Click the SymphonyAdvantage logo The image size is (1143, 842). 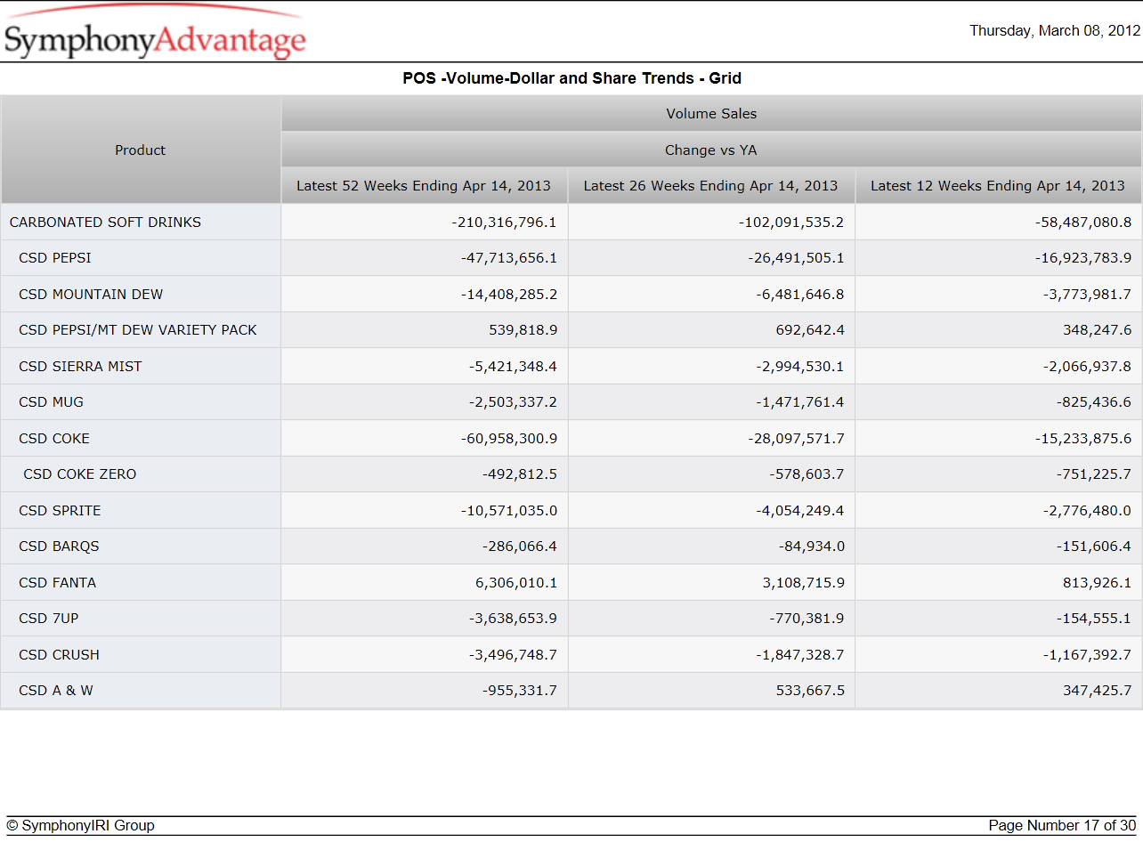click(155, 34)
